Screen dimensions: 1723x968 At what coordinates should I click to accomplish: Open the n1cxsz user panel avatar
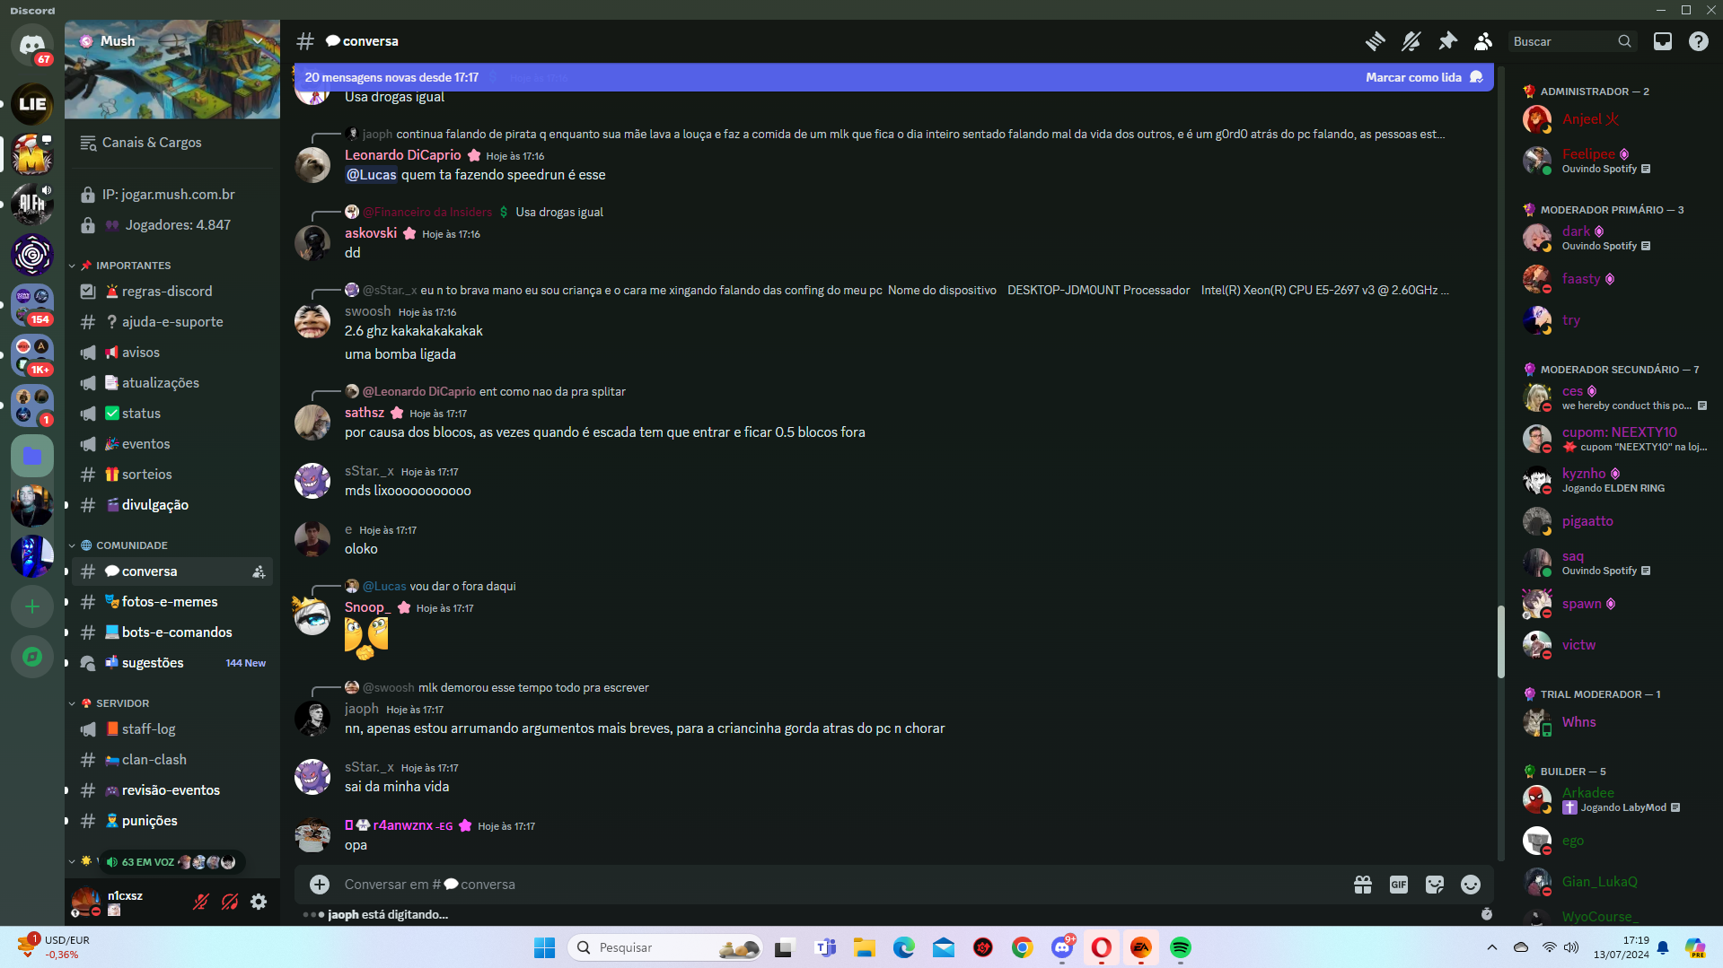[x=85, y=902]
